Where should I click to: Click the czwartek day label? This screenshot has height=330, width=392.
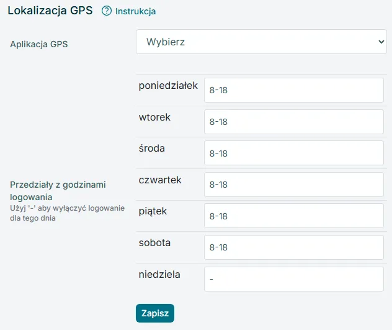160,180
